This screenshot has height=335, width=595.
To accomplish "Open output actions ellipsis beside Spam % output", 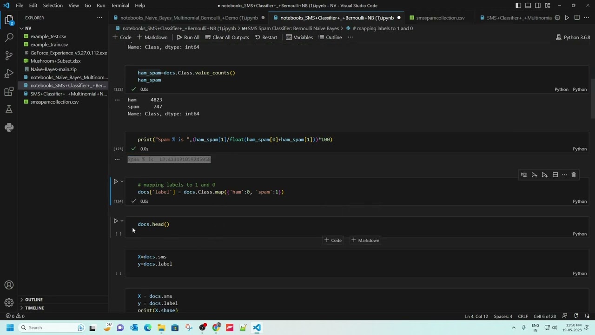I will (x=117, y=160).
